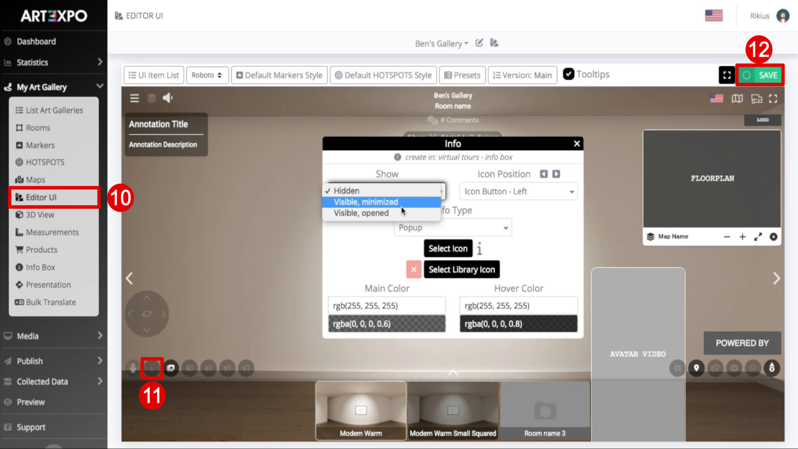Open the Icon Button - Left dropdown

519,191
